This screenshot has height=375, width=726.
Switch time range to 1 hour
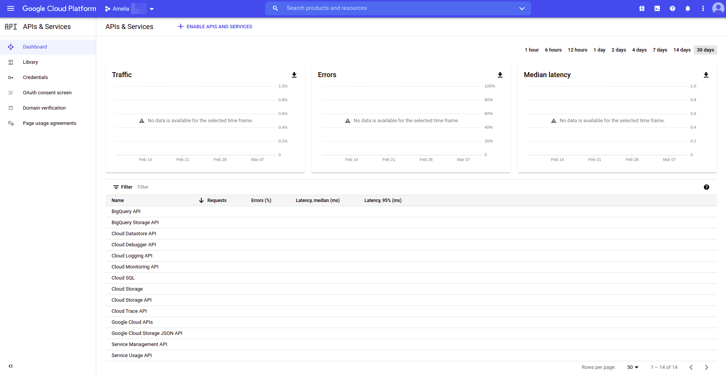(x=532, y=50)
